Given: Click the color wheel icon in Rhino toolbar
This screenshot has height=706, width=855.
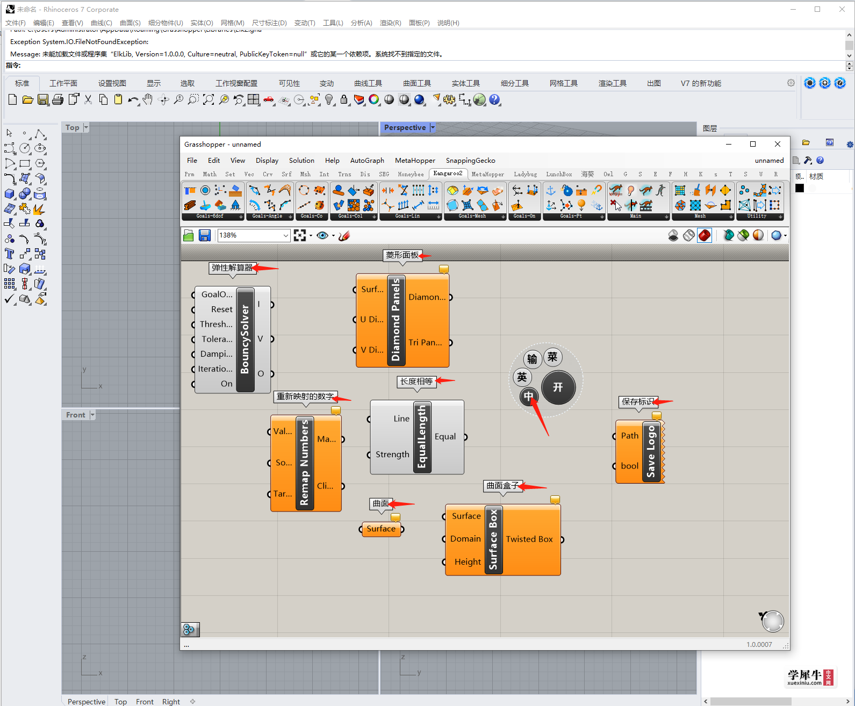Looking at the screenshot, I should pyautogui.click(x=374, y=99).
